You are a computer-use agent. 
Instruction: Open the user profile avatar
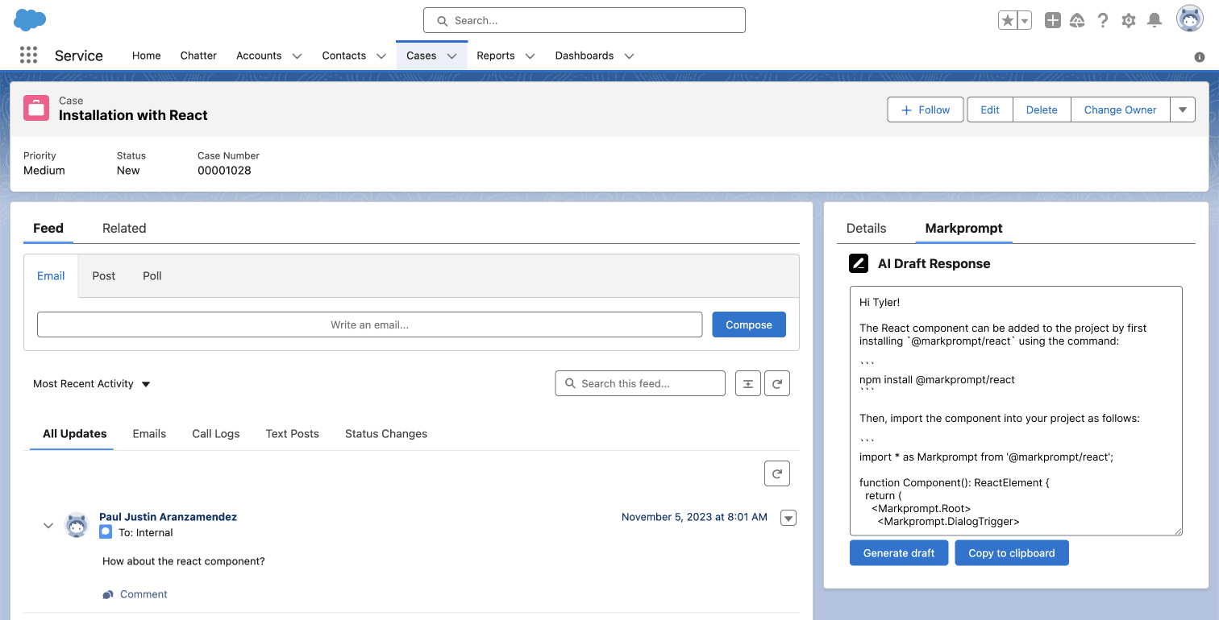tap(1190, 19)
